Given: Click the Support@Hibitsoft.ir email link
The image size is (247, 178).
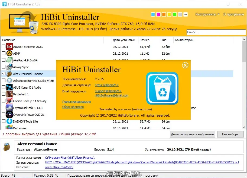Looking at the screenshot, I should (108, 91).
